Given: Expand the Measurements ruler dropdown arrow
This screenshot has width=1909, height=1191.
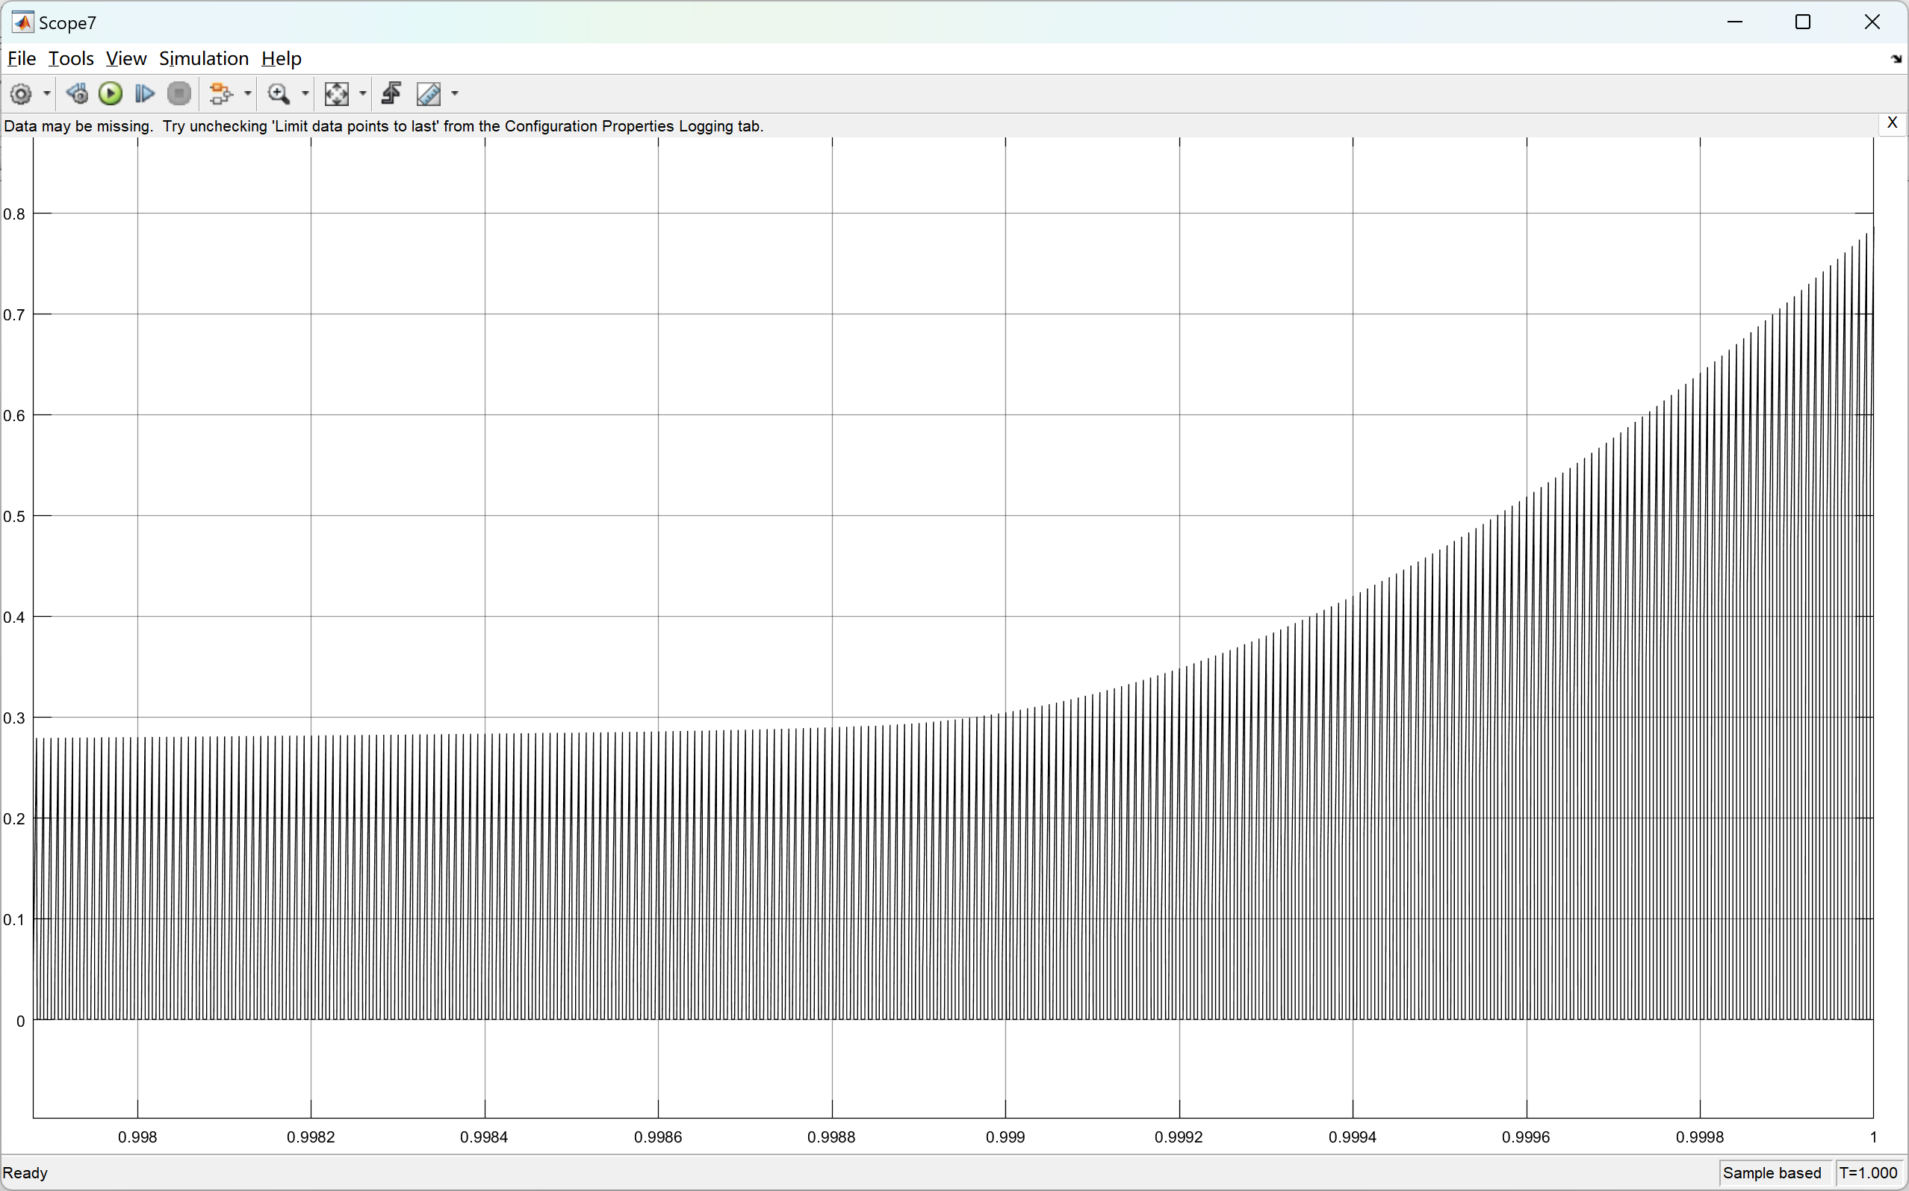Looking at the screenshot, I should coord(455,94).
